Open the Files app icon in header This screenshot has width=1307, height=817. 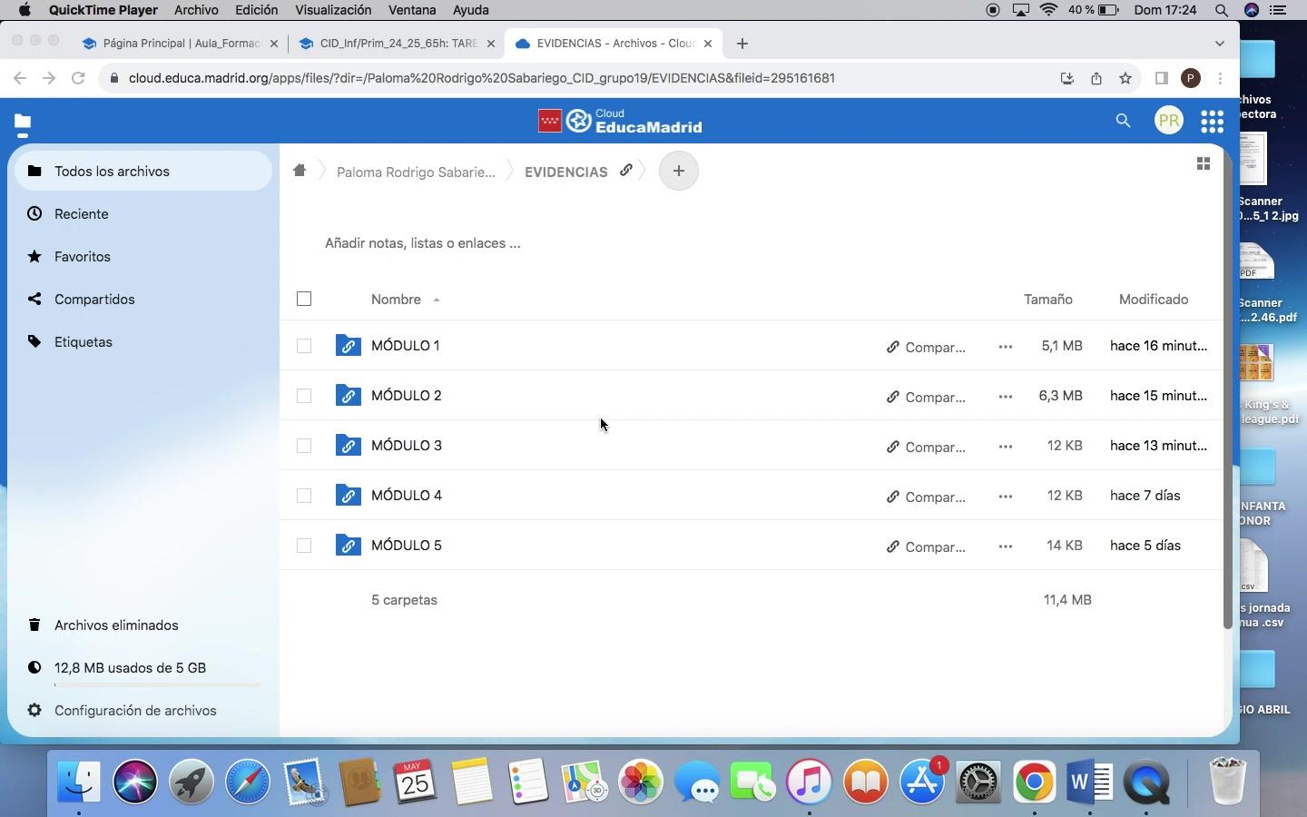tap(23, 122)
